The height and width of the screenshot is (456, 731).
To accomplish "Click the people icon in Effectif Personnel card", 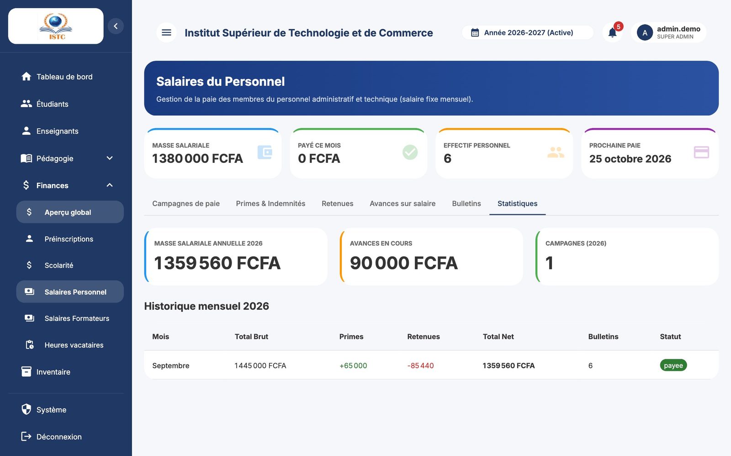I will tap(556, 152).
